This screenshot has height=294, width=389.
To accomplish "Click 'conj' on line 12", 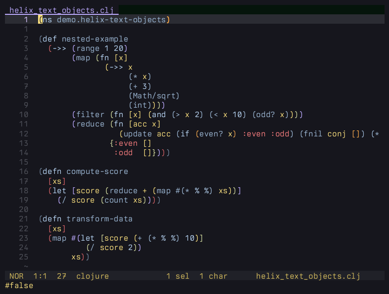I will 337,134.
